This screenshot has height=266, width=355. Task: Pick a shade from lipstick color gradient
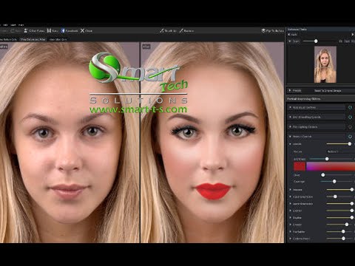pos(331,166)
